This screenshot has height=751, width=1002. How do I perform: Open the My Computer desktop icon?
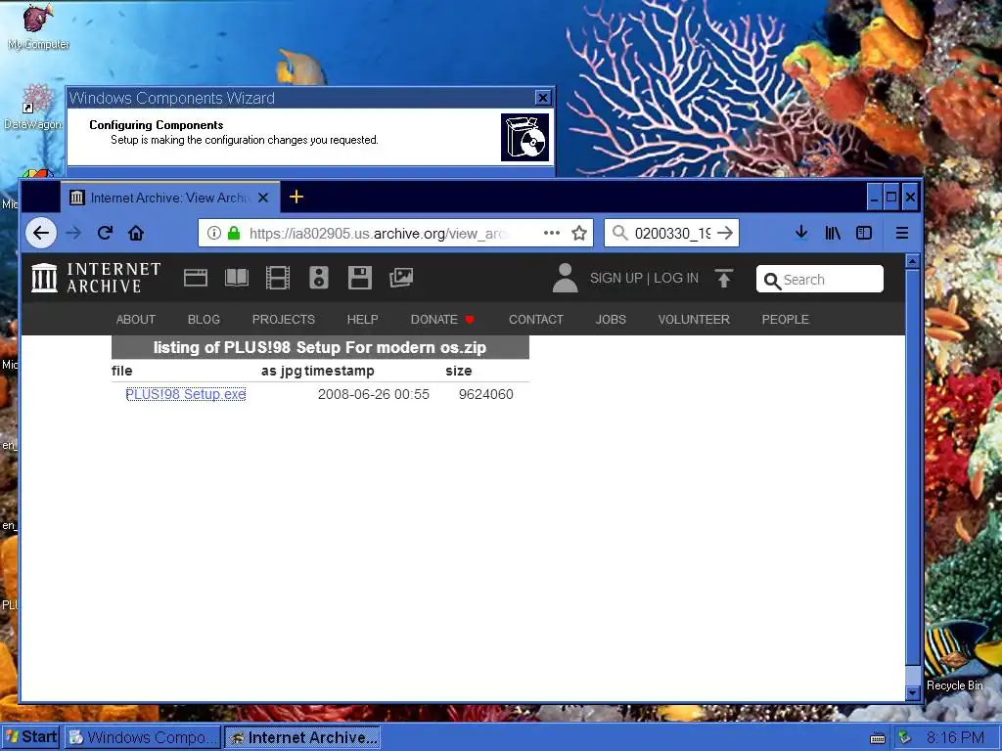tap(38, 27)
